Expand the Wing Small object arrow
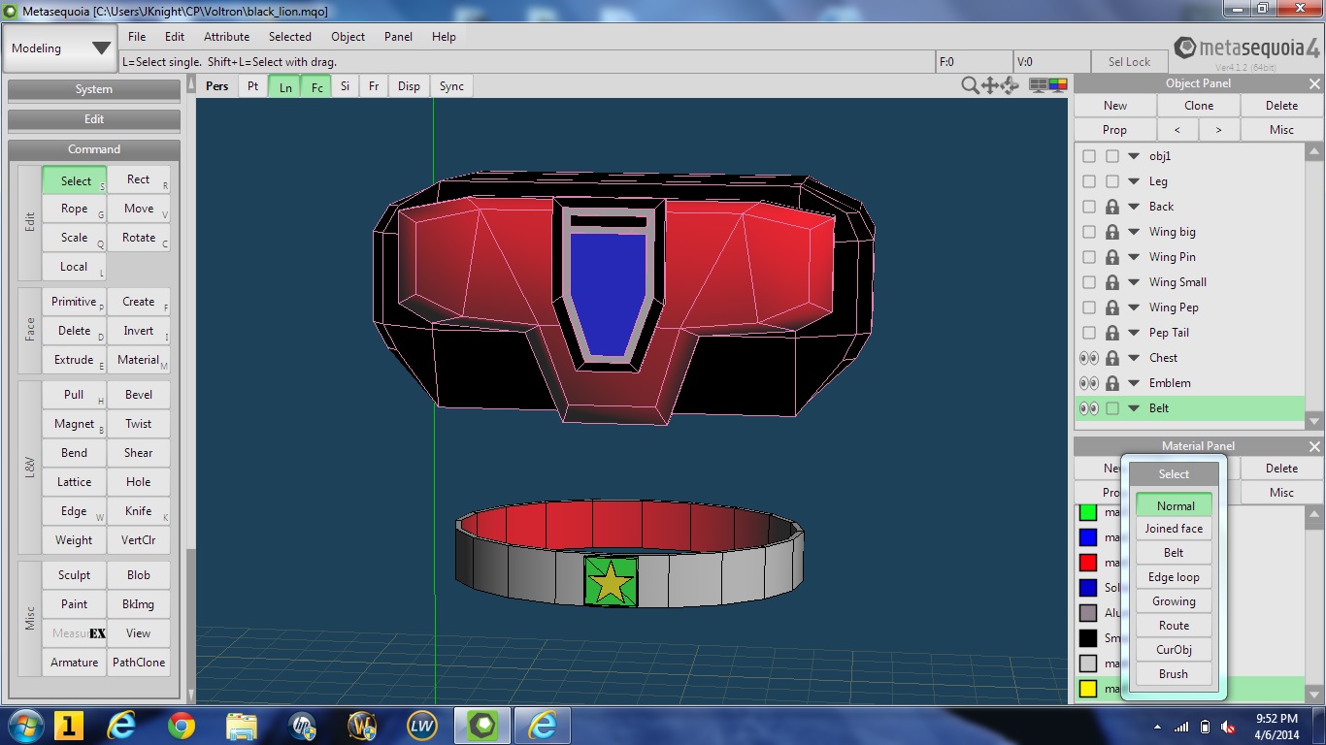The height and width of the screenshot is (745, 1326). 1134,282
